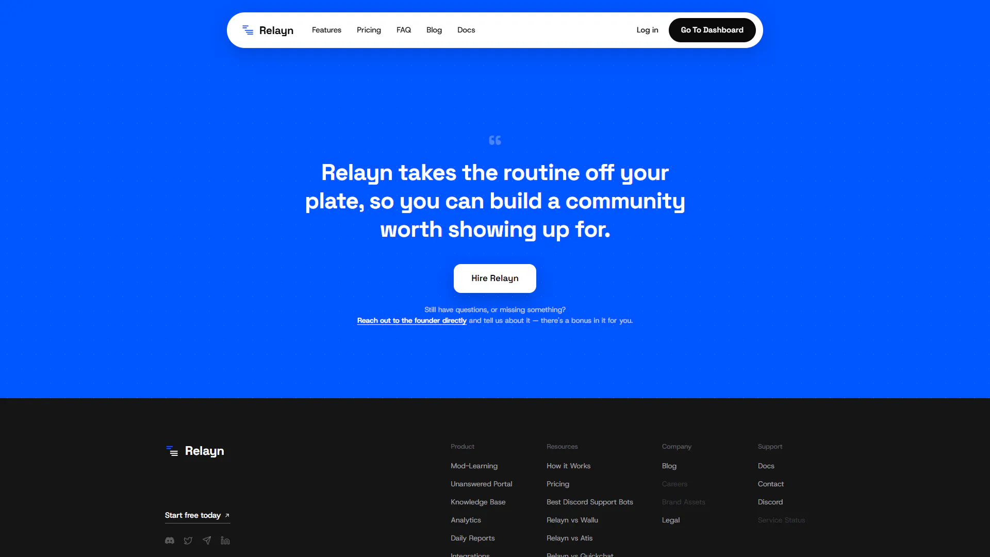The height and width of the screenshot is (557, 990).
Task: Click the 'Support' footer column heading
Action: [x=770, y=447]
